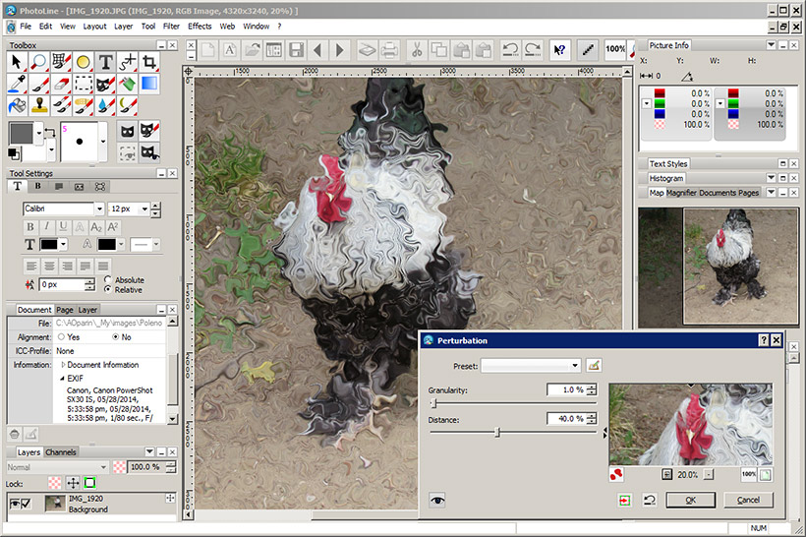
Task: Toggle Underline text formatting button
Action: coord(63,227)
